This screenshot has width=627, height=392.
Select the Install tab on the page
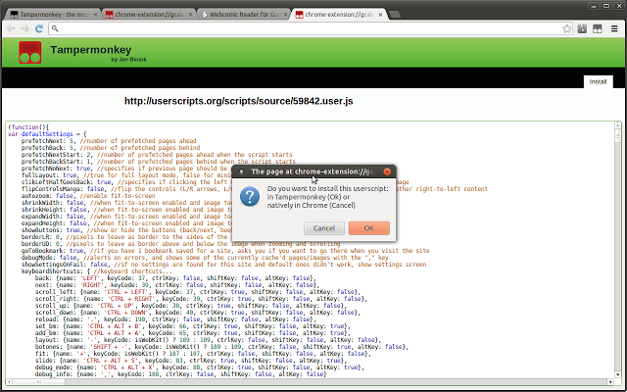pos(598,81)
